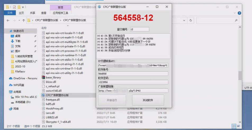Click the 开始运行 button
252x130 pixels.
[112, 100]
